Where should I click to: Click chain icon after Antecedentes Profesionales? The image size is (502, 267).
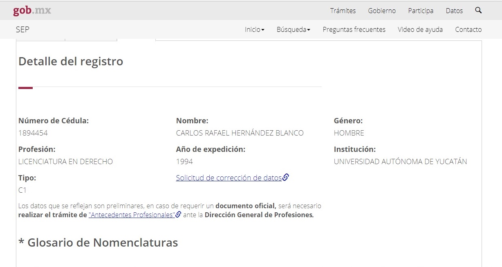(x=178, y=215)
